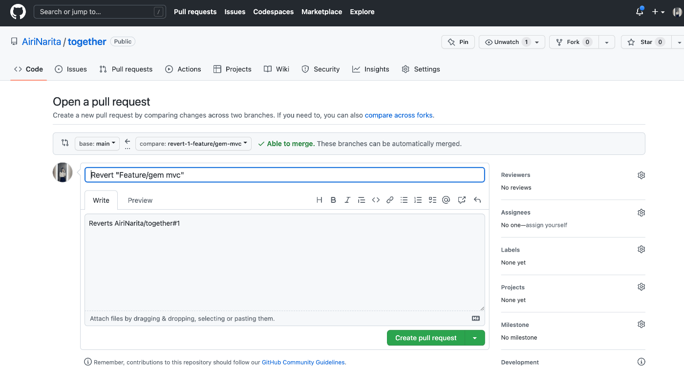
Task: Open the compare: revert-1-feature/gem-mvc dropdown
Action: tap(193, 144)
